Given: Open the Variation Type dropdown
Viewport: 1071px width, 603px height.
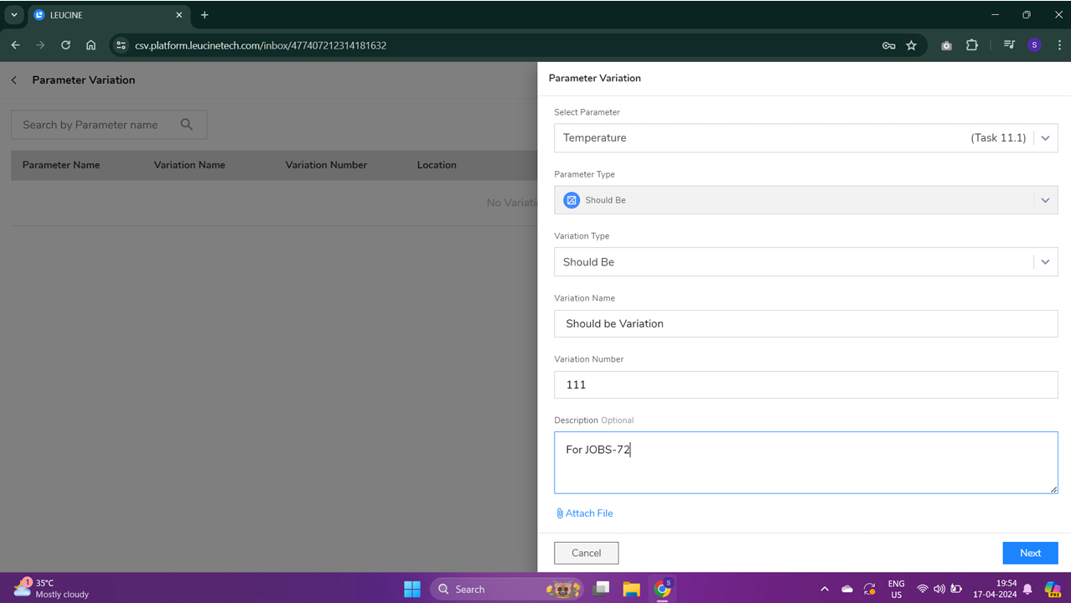Looking at the screenshot, I should click(805, 262).
